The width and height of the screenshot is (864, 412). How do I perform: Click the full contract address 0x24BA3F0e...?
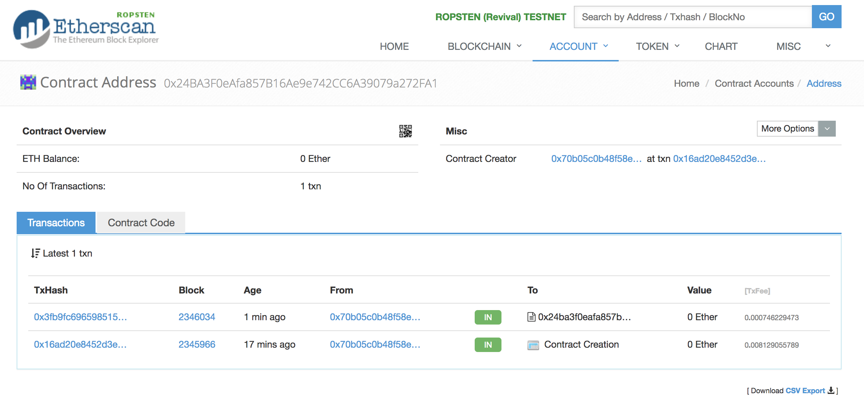tap(300, 83)
